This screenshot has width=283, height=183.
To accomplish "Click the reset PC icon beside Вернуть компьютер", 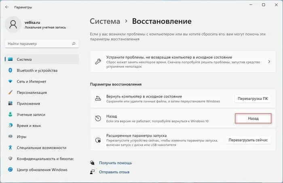I will coord(98,98).
